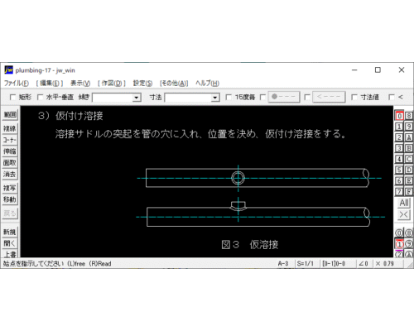
Task: Select circled layer group 0
Action: [x=399, y=233]
